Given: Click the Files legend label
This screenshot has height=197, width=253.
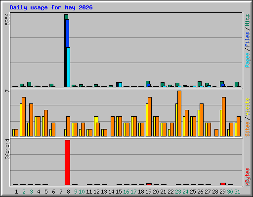Looking at the screenshot, I should click(x=247, y=39).
